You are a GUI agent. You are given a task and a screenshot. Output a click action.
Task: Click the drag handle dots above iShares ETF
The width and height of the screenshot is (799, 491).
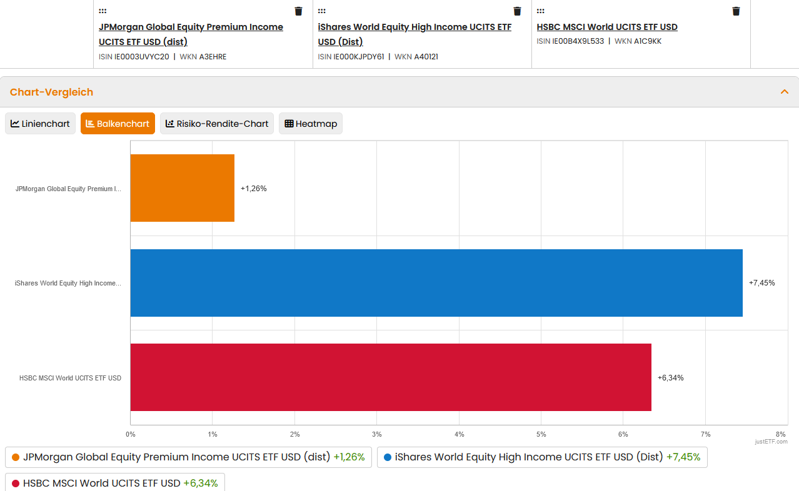point(321,11)
